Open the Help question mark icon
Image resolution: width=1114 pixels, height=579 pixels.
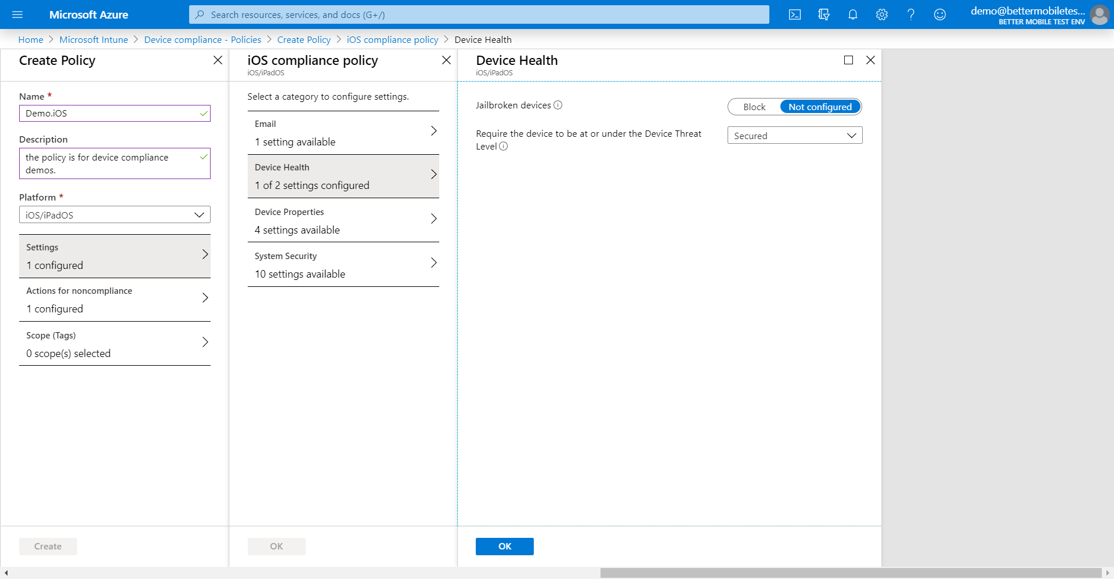(911, 14)
